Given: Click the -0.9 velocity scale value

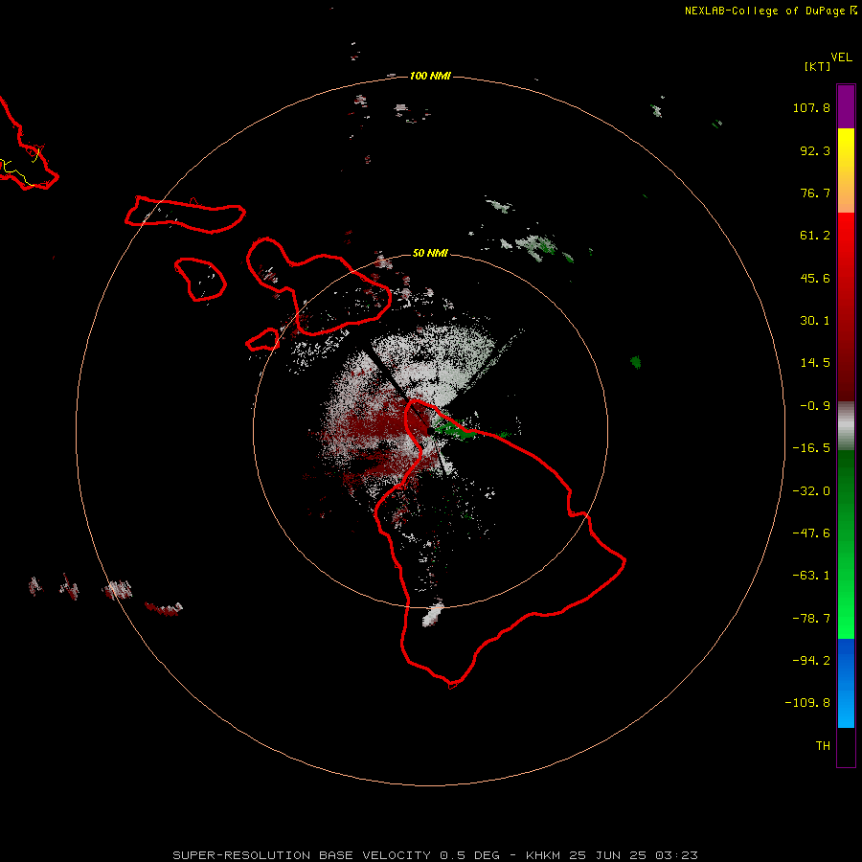Looking at the screenshot, I should pyautogui.click(x=815, y=406).
